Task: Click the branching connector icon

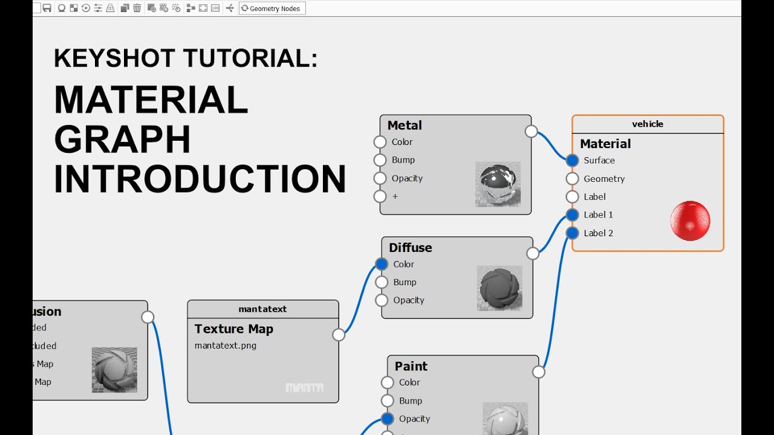Action: coord(230,8)
